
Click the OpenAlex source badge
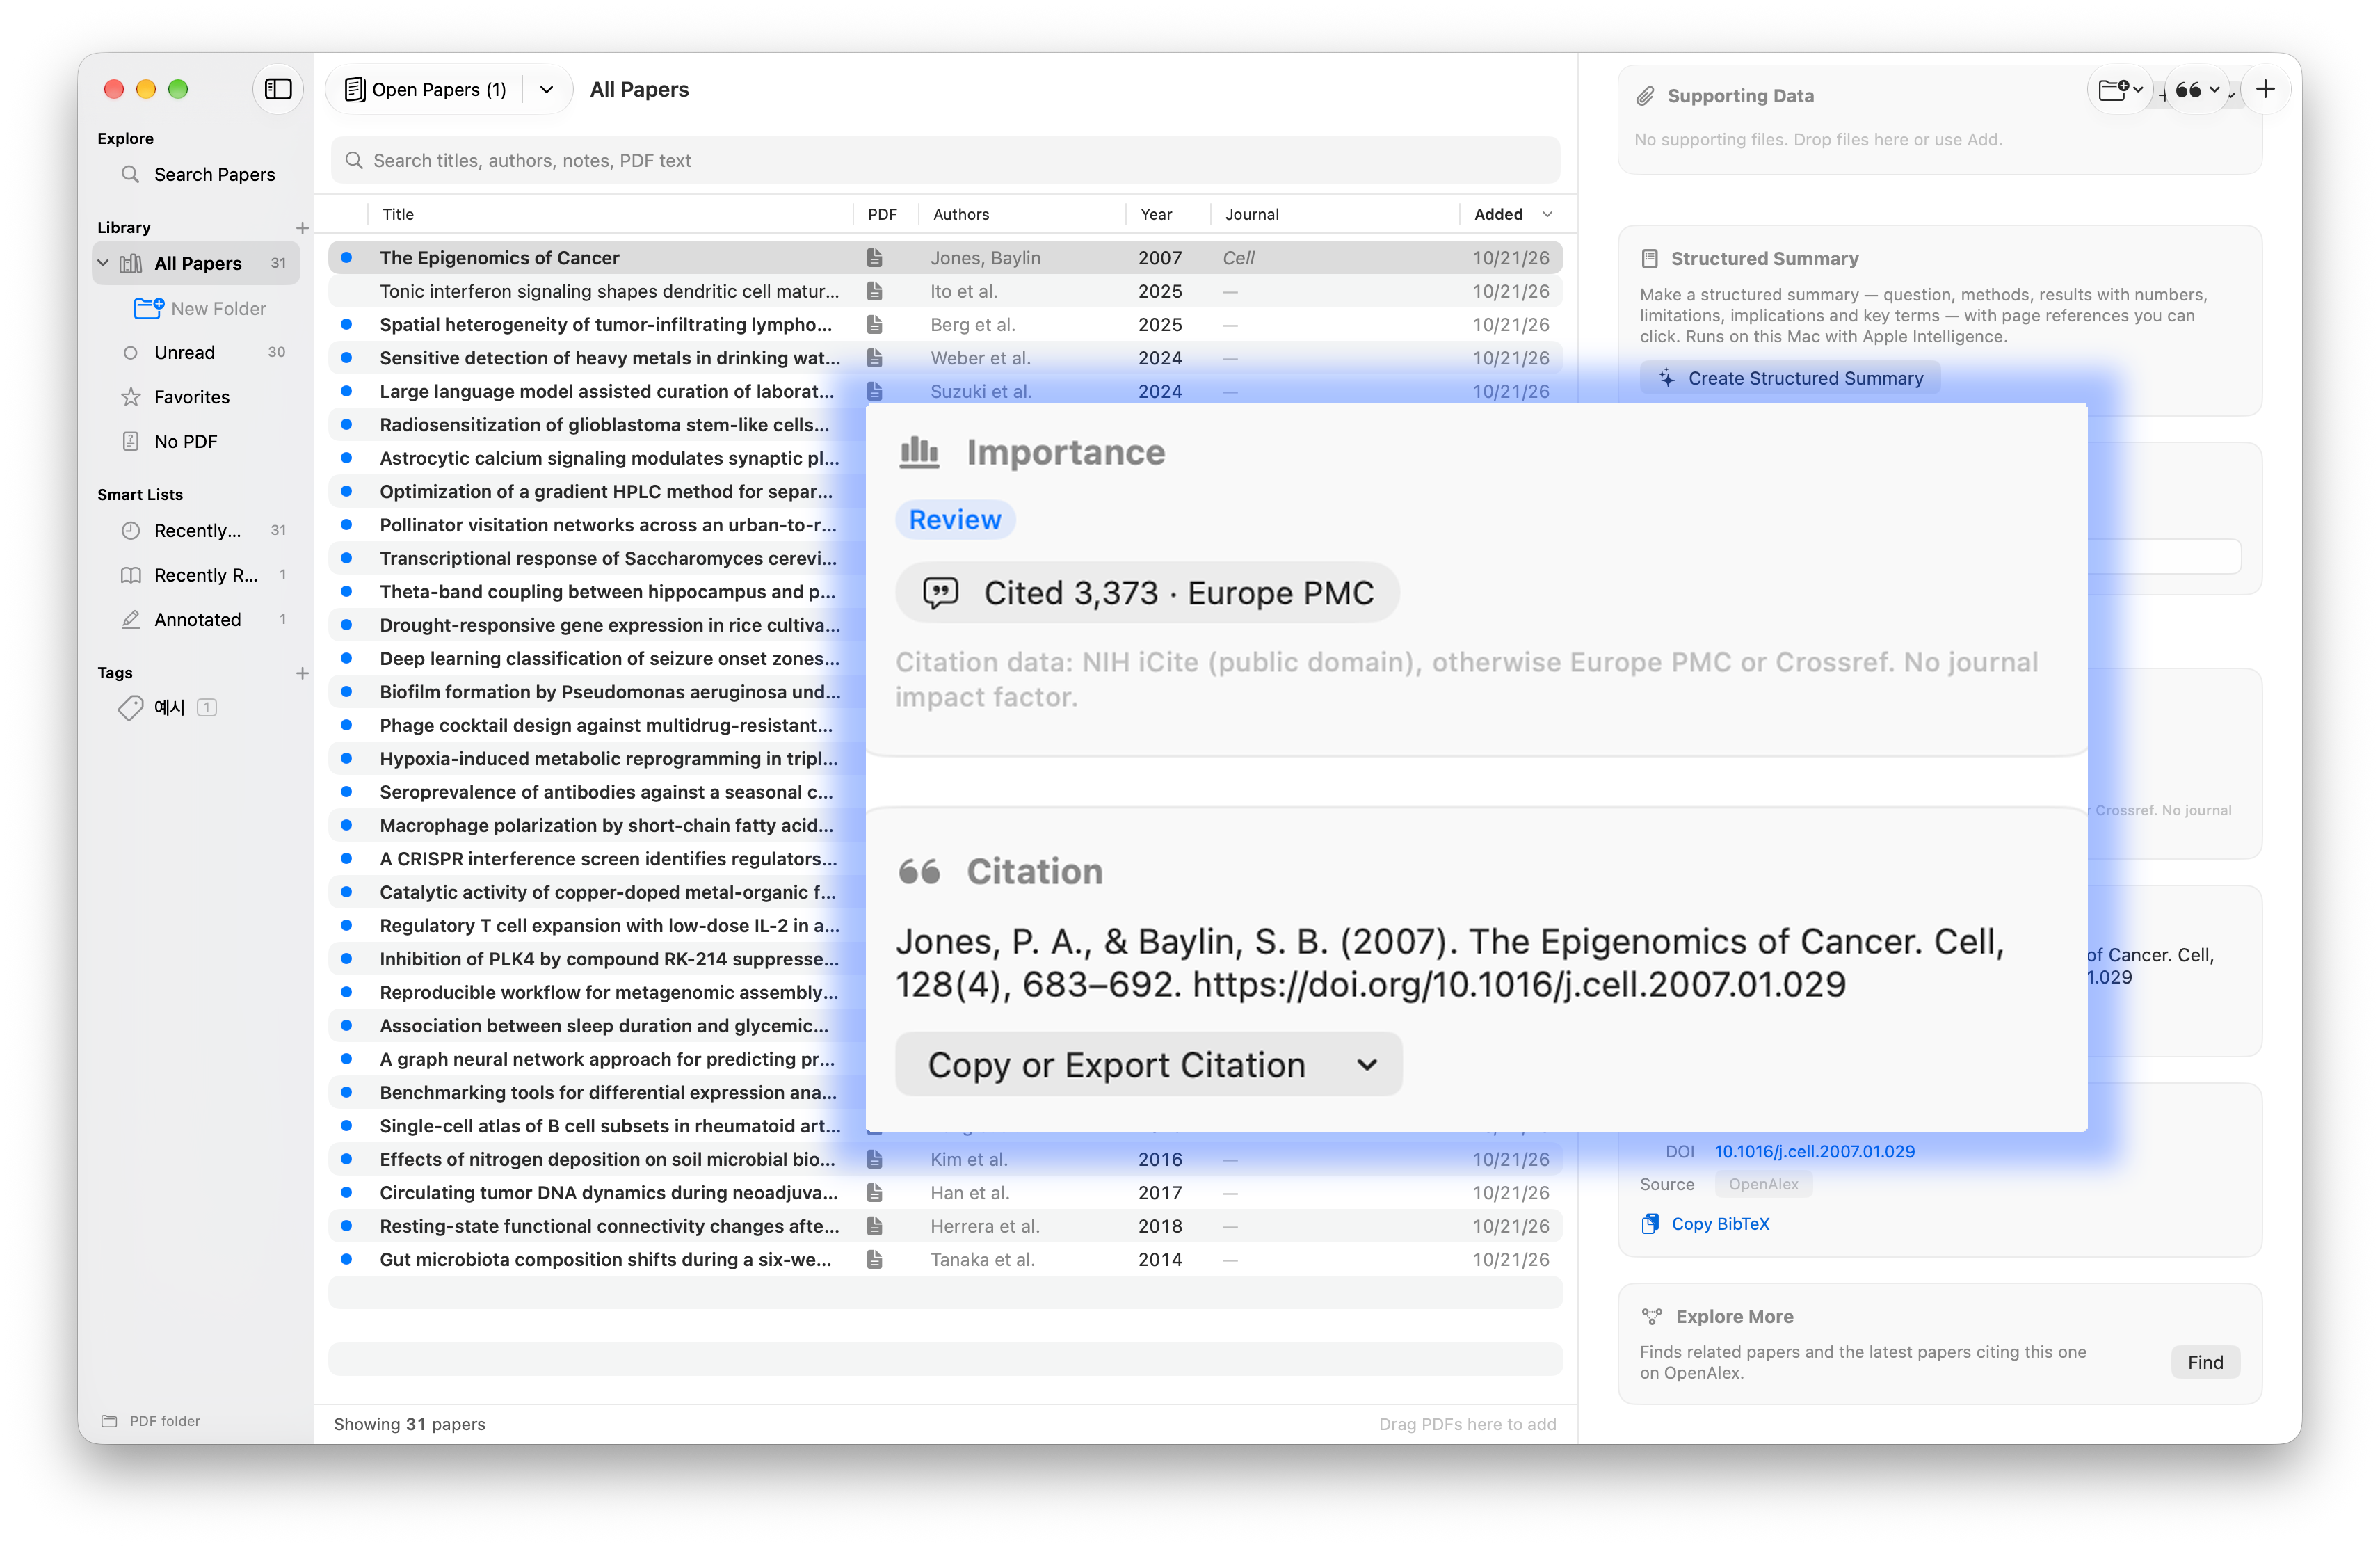tap(1763, 1184)
